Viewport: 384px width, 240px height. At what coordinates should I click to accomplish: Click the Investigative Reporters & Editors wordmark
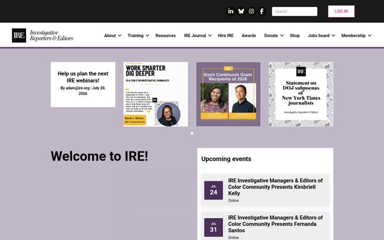(x=52, y=36)
